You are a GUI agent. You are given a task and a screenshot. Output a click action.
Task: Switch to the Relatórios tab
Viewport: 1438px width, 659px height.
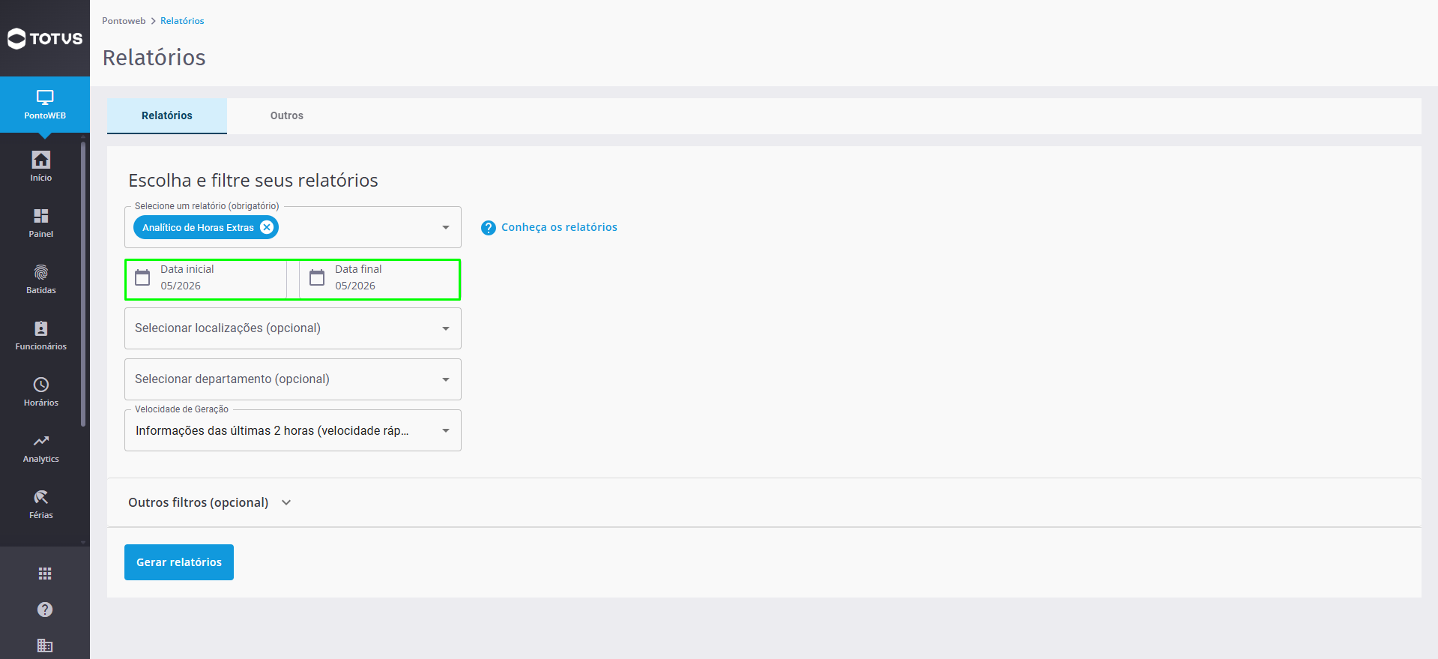167,115
